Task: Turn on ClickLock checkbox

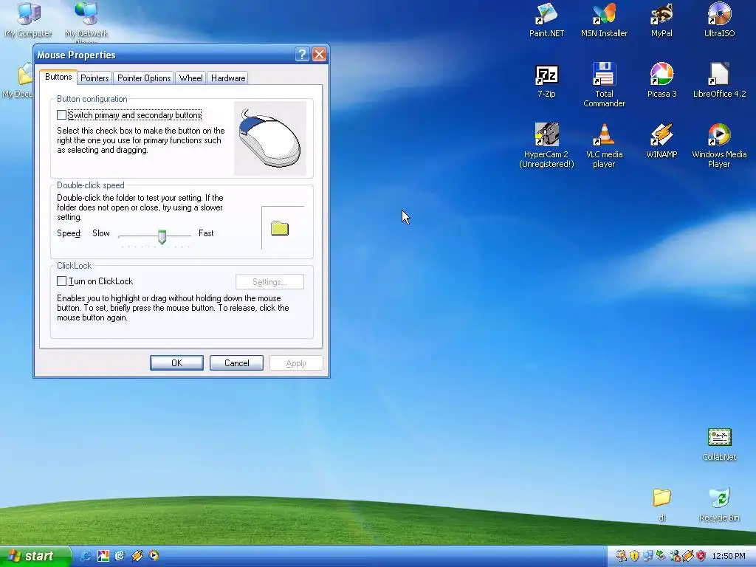Action: [x=62, y=281]
